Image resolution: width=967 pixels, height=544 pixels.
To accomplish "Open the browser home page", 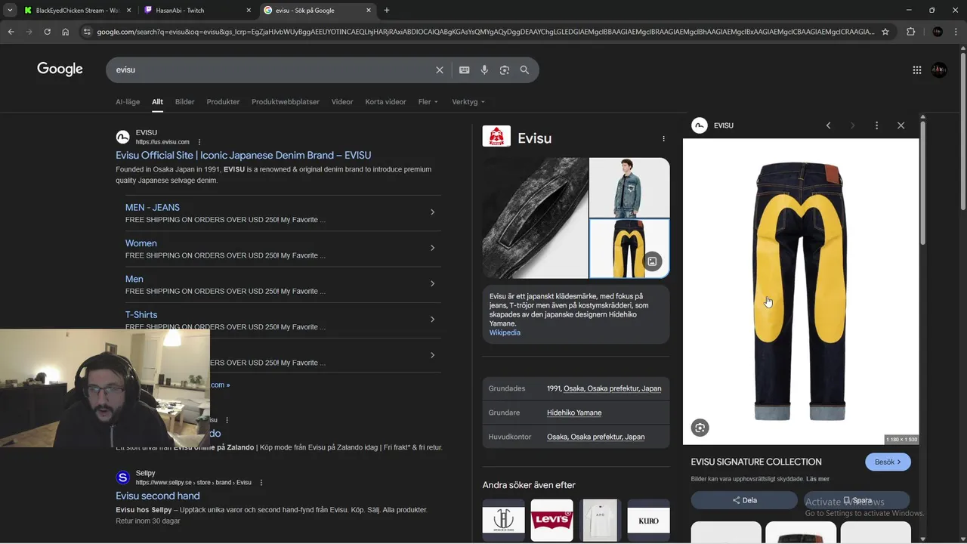I will click(65, 32).
